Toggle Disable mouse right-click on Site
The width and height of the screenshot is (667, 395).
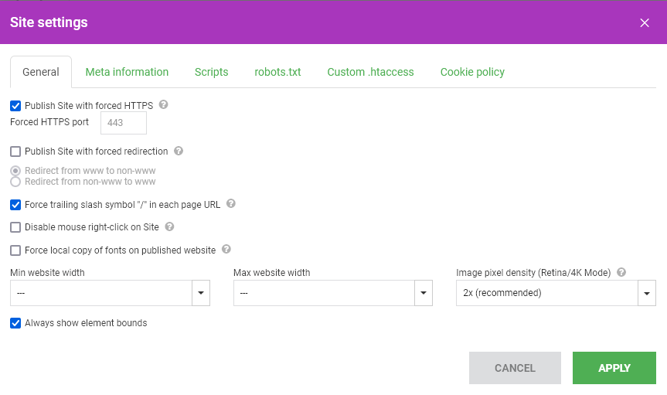coord(15,227)
